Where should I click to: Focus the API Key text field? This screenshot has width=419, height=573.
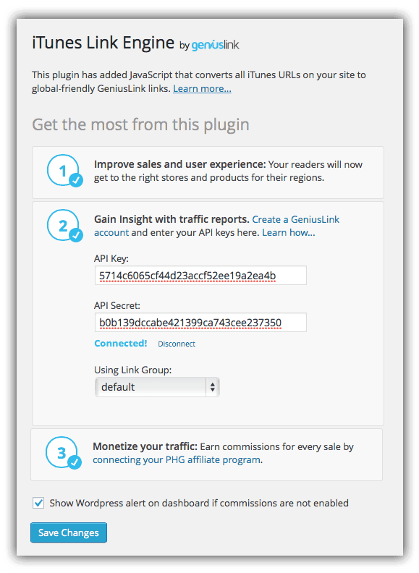pos(200,276)
